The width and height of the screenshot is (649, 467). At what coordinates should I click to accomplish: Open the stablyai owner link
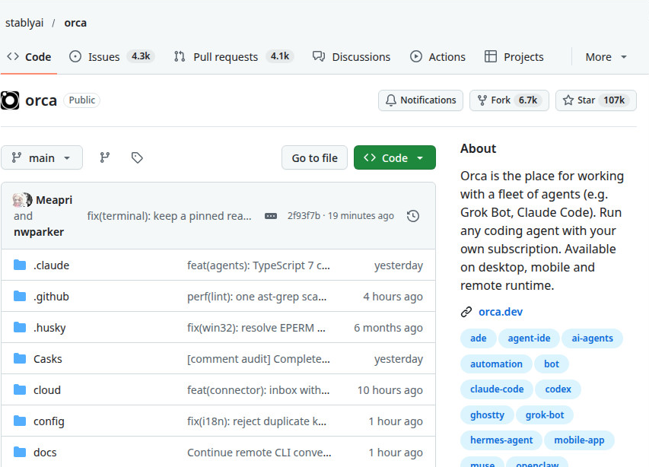pos(24,23)
